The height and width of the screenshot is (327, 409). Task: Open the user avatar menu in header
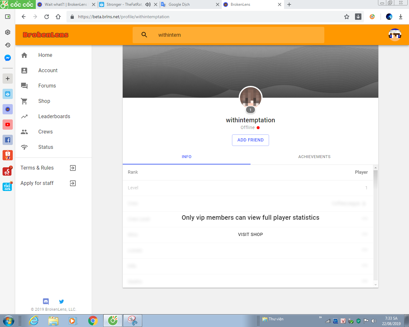395,35
